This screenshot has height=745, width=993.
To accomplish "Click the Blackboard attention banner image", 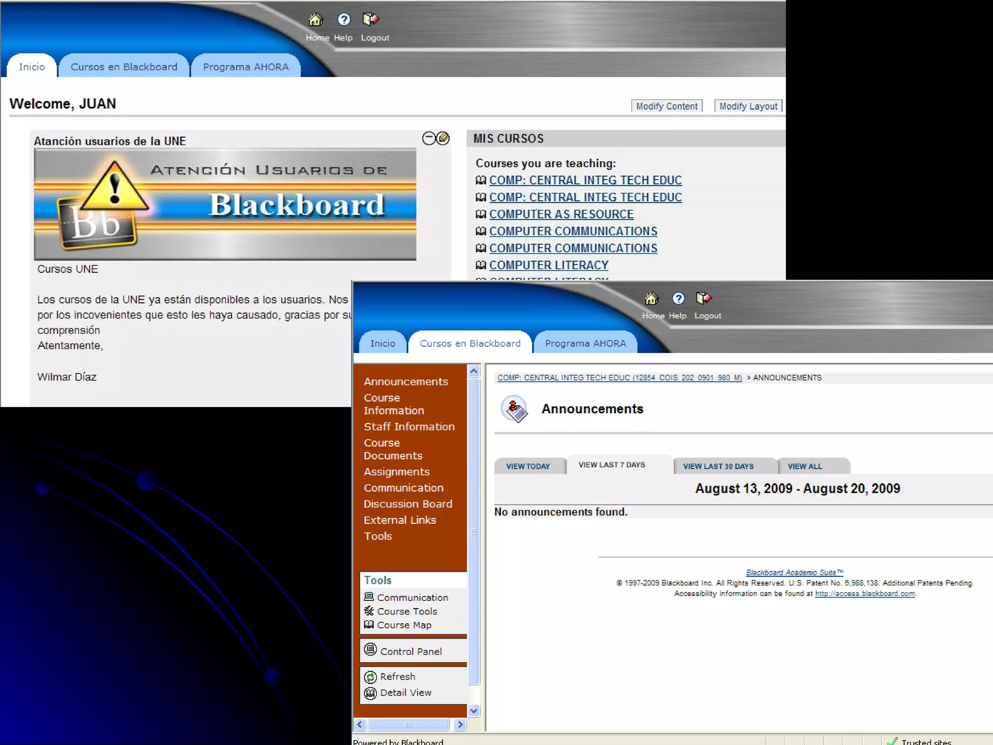I will 225,205.
